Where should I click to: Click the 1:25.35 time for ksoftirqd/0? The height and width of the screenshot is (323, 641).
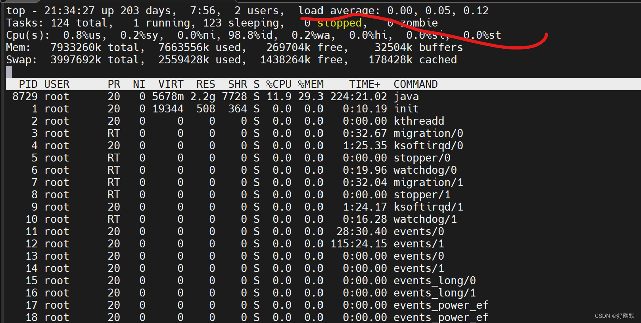pos(365,146)
